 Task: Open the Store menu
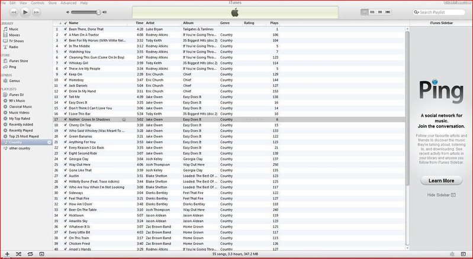coord(53,3)
